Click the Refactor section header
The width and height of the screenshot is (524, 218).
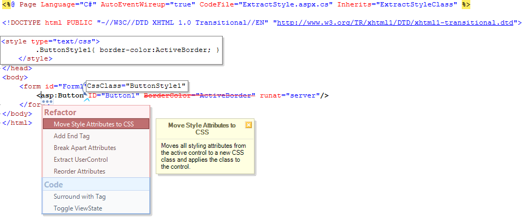pyautogui.click(x=96, y=112)
